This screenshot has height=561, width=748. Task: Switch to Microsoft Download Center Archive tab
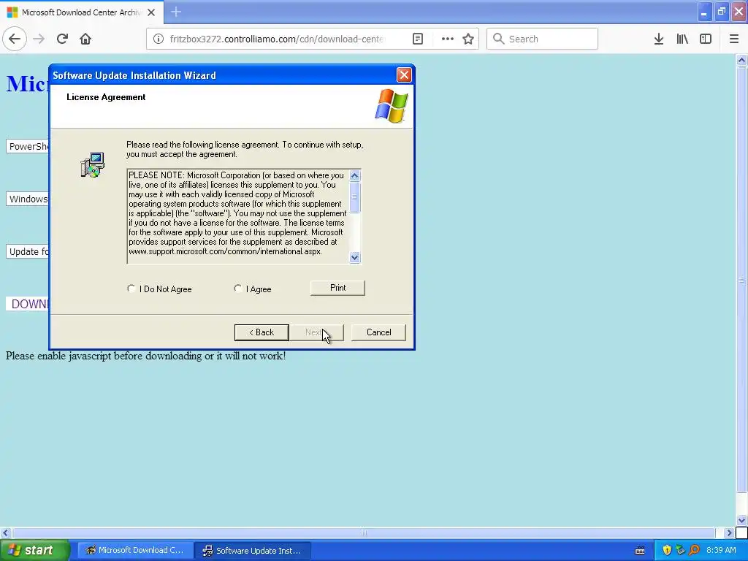82,12
